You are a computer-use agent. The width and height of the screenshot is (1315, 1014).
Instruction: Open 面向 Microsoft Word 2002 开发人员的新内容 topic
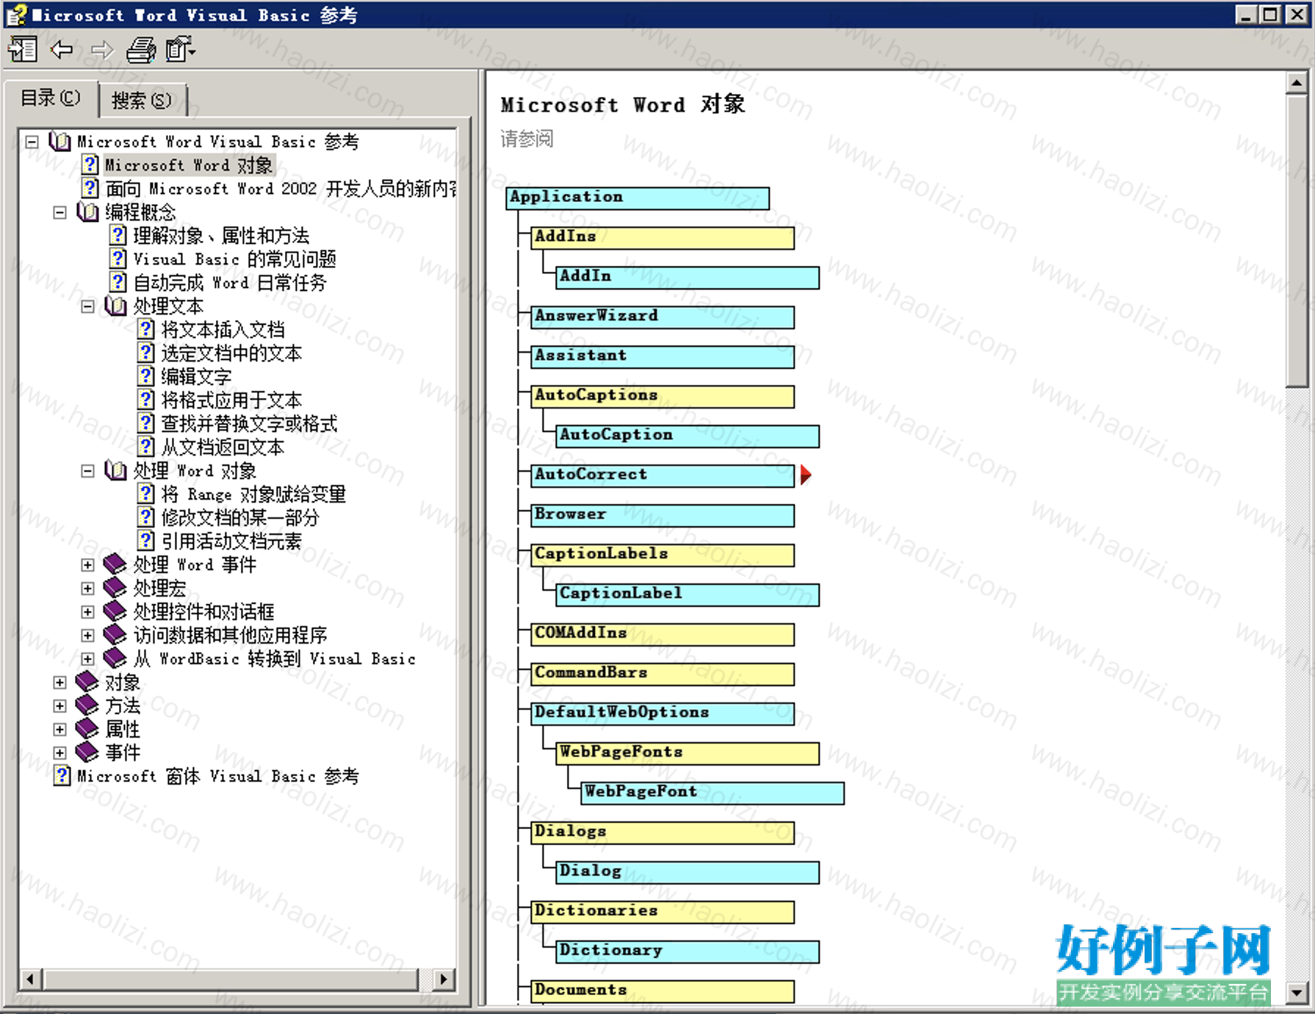click(x=280, y=189)
